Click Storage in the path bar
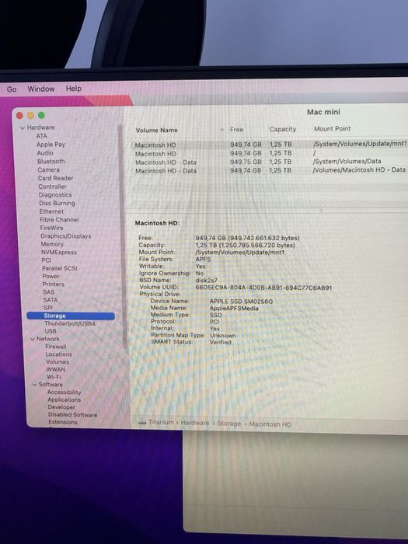This screenshot has width=408, height=544. click(x=229, y=424)
